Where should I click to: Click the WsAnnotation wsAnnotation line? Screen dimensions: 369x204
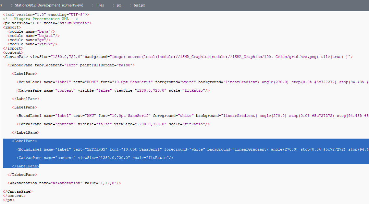click(65, 183)
